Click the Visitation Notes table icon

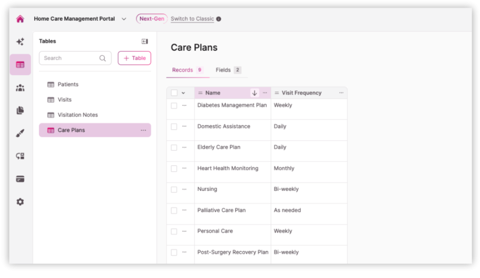pyautogui.click(x=51, y=115)
